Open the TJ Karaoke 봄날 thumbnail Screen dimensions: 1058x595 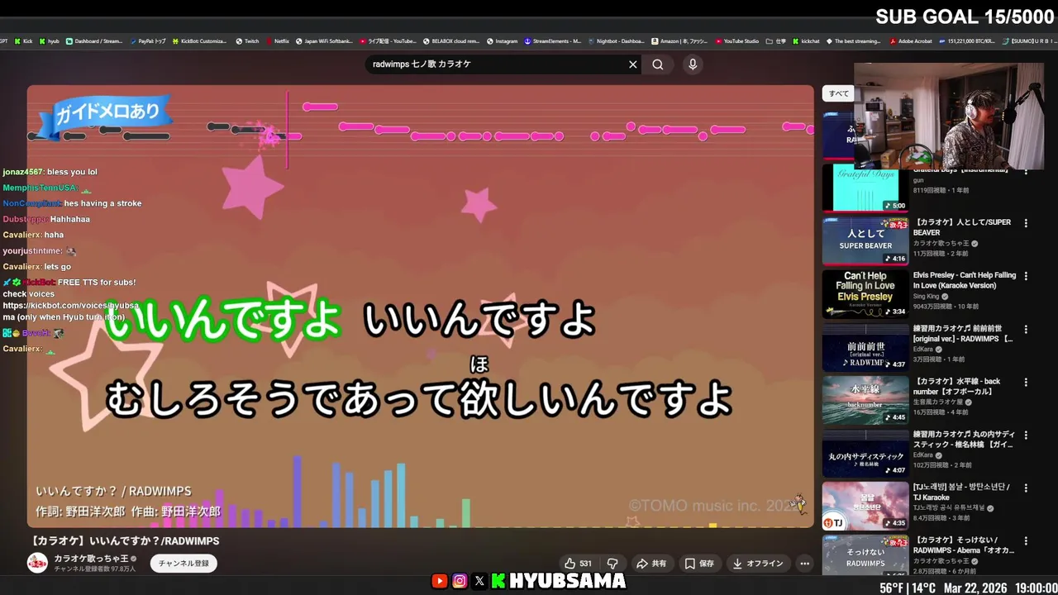coord(865,506)
